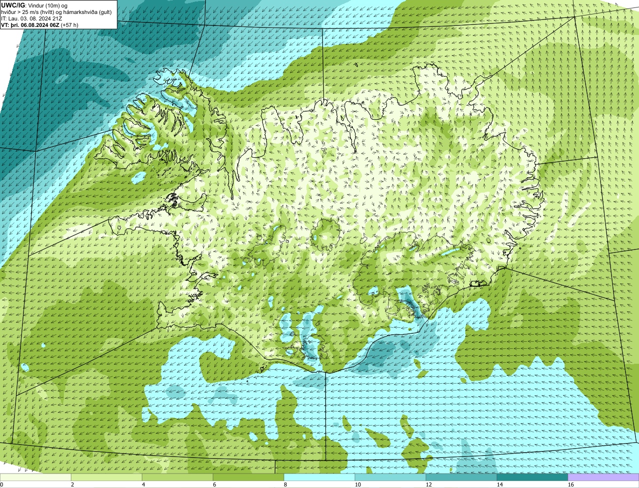The height and width of the screenshot is (488, 639).
Task: Click the "12" tick label on color scale
Action: 428,485
